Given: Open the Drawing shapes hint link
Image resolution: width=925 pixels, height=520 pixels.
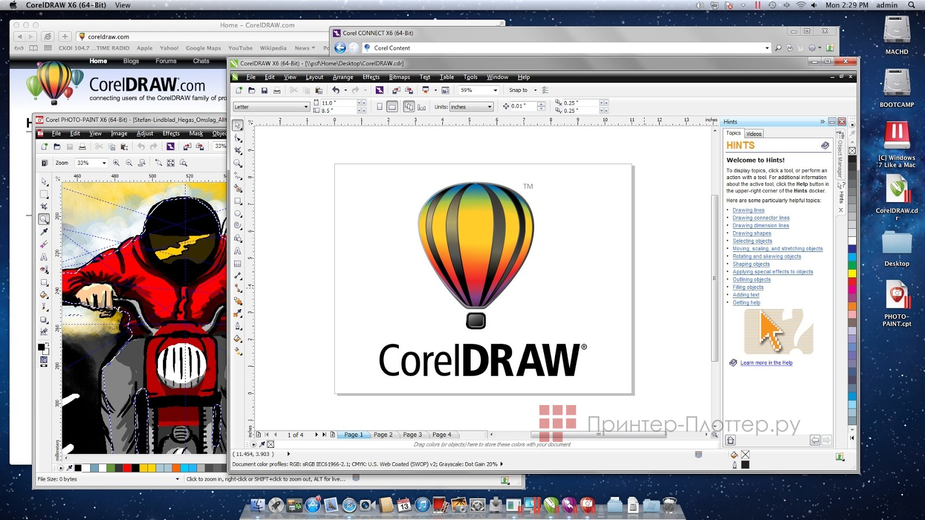Looking at the screenshot, I should (x=752, y=233).
